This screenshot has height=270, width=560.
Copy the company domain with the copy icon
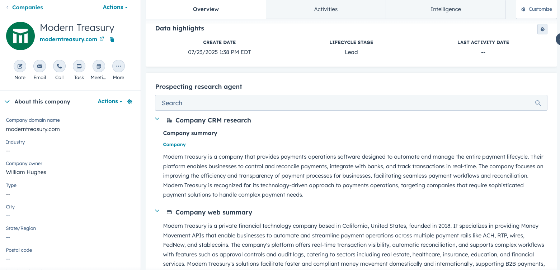coord(112,39)
